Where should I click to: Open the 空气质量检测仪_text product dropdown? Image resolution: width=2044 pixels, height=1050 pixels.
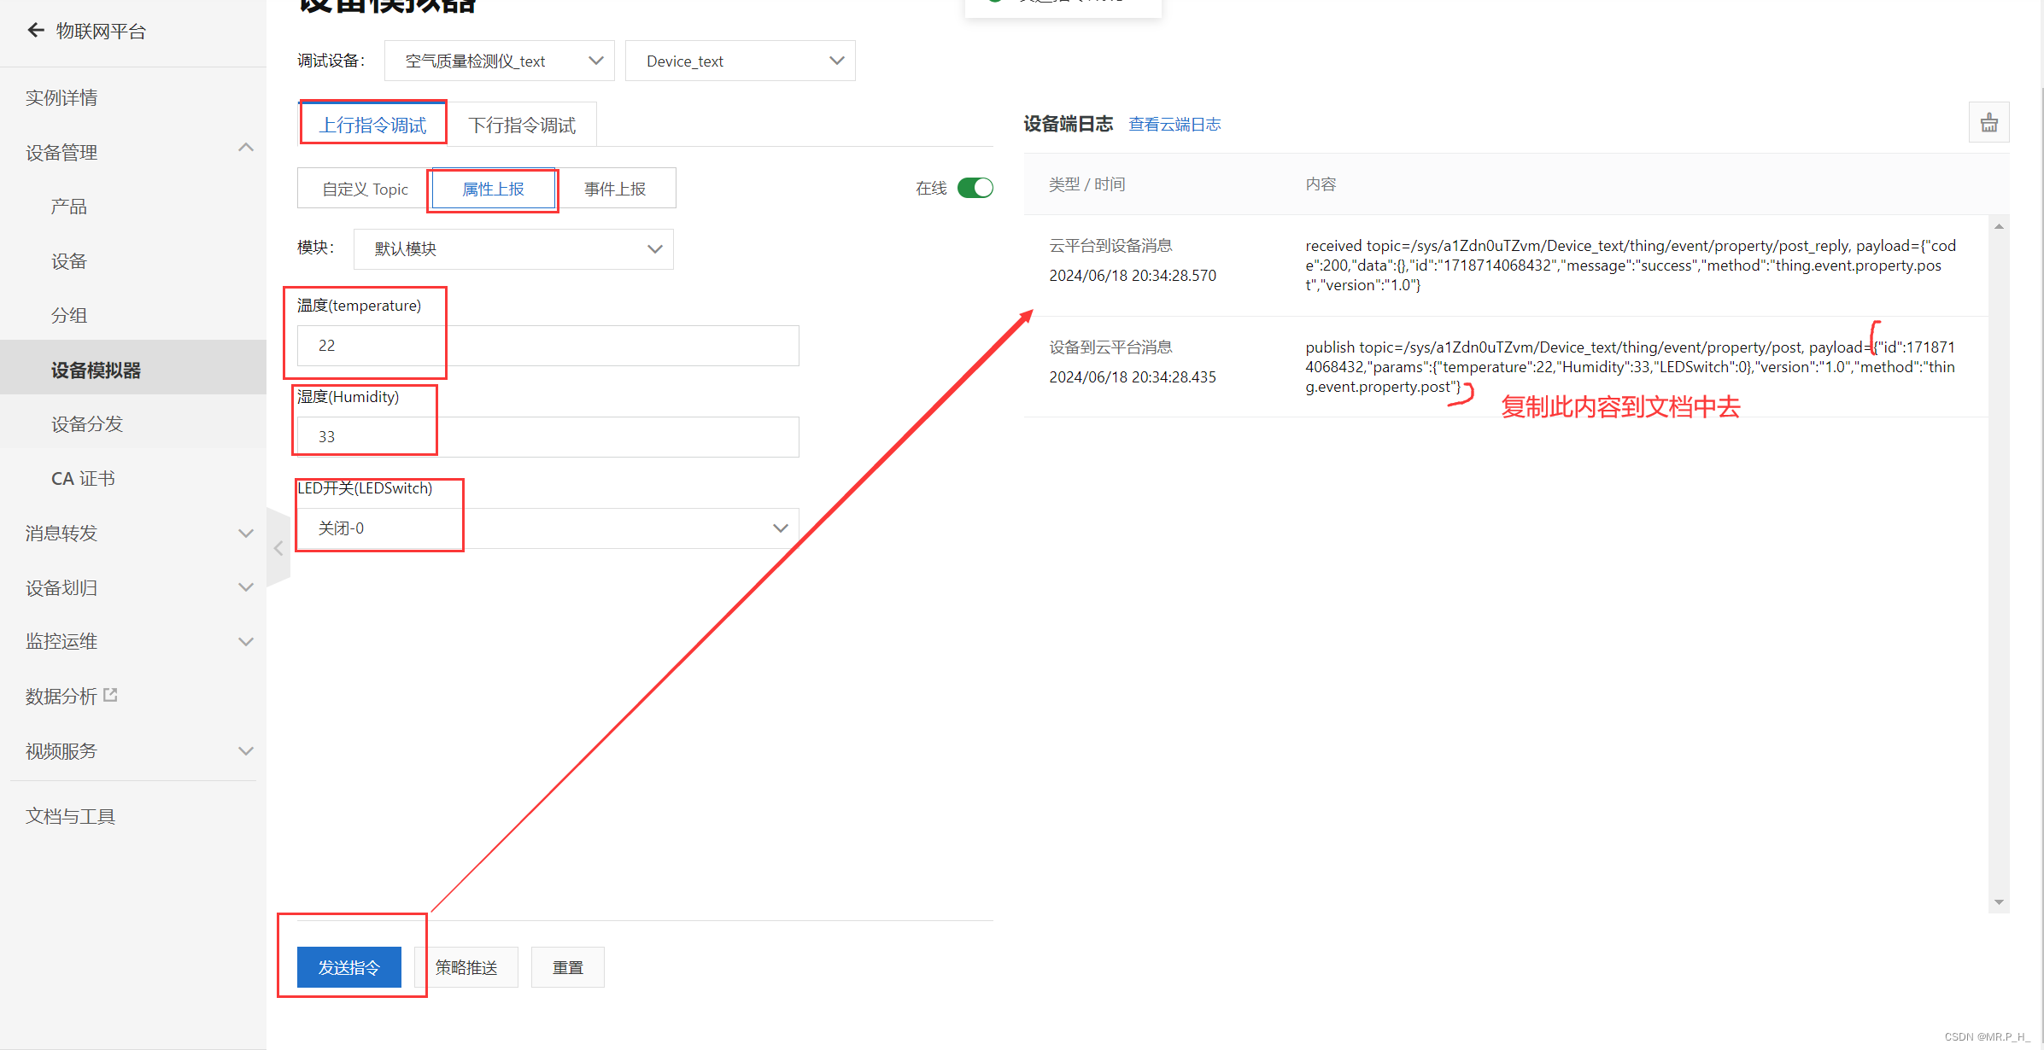pyautogui.click(x=499, y=61)
